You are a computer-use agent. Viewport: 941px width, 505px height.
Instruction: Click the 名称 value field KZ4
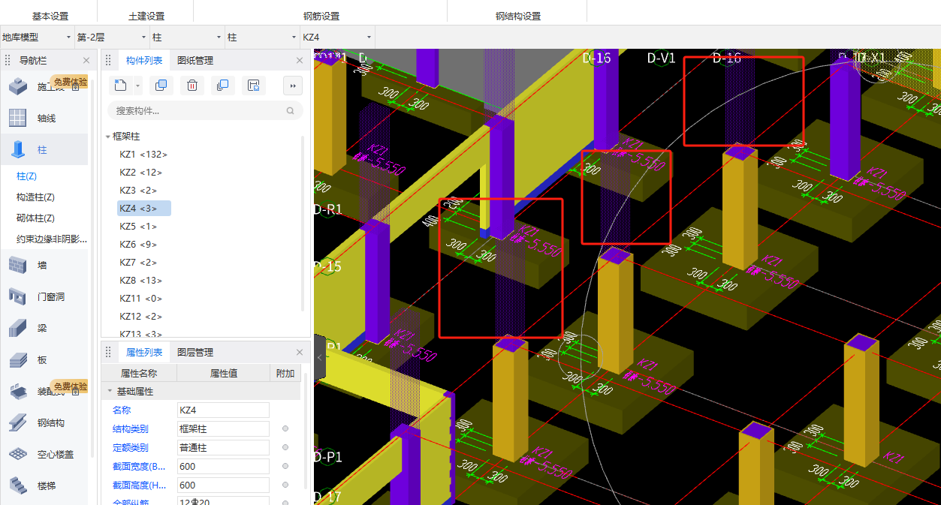coord(223,410)
